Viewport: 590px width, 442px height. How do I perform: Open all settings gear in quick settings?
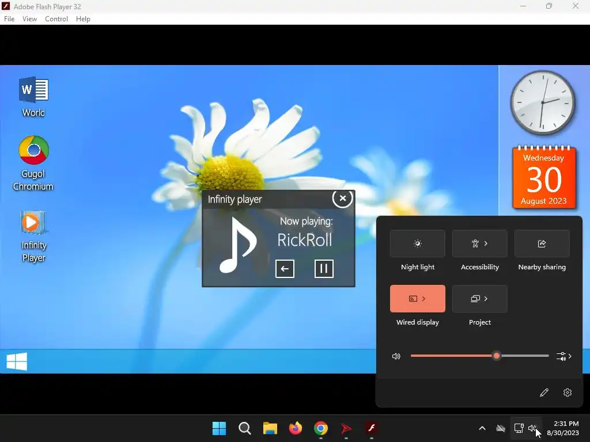[568, 393]
